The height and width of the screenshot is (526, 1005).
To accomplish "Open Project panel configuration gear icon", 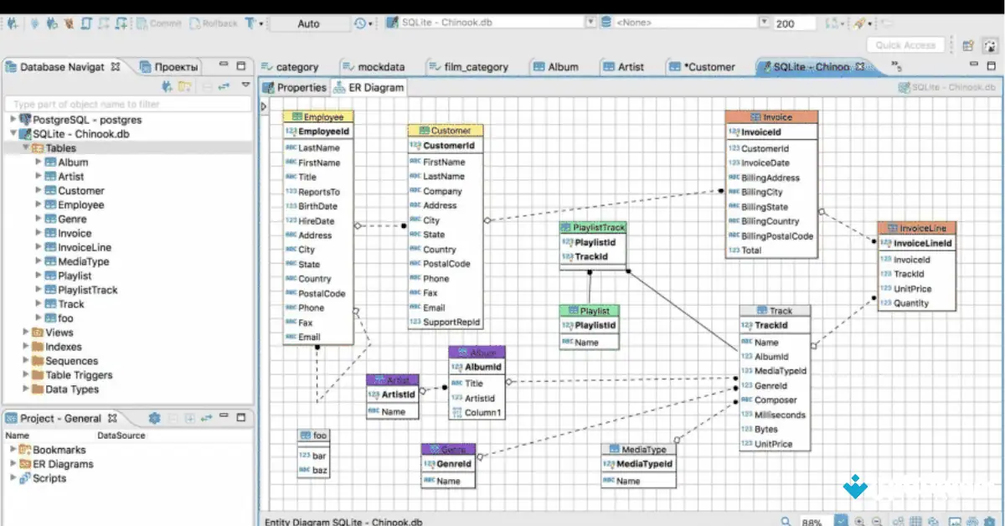I will tap(154, 418).
